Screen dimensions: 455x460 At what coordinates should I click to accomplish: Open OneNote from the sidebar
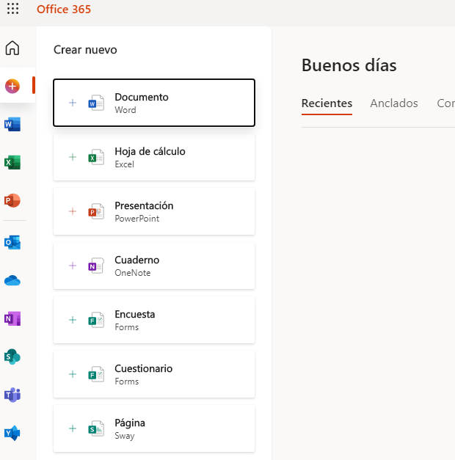[x=12, y=318]
